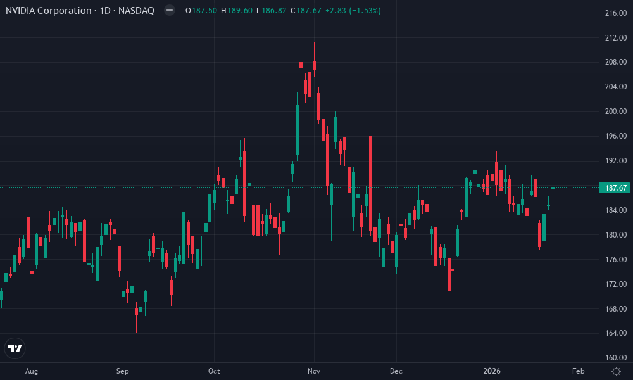Click the 184.00 price axis label
Image resolution: width=633 pixels, height=380 pixels.
(x=616, y=210)
